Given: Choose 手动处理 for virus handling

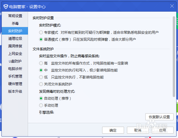Looking at the screenshot, I should coord(41,105).
